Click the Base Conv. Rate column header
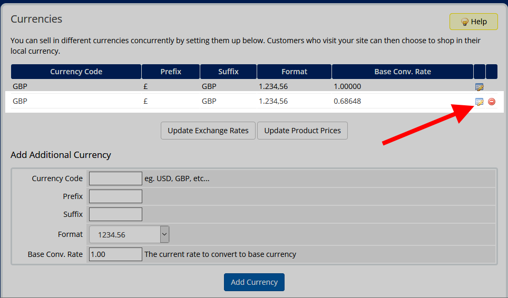 click(x=402, y=72)
